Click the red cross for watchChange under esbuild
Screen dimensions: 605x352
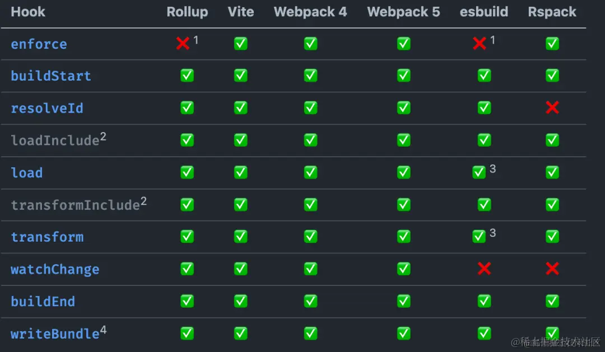pos(484,269)
